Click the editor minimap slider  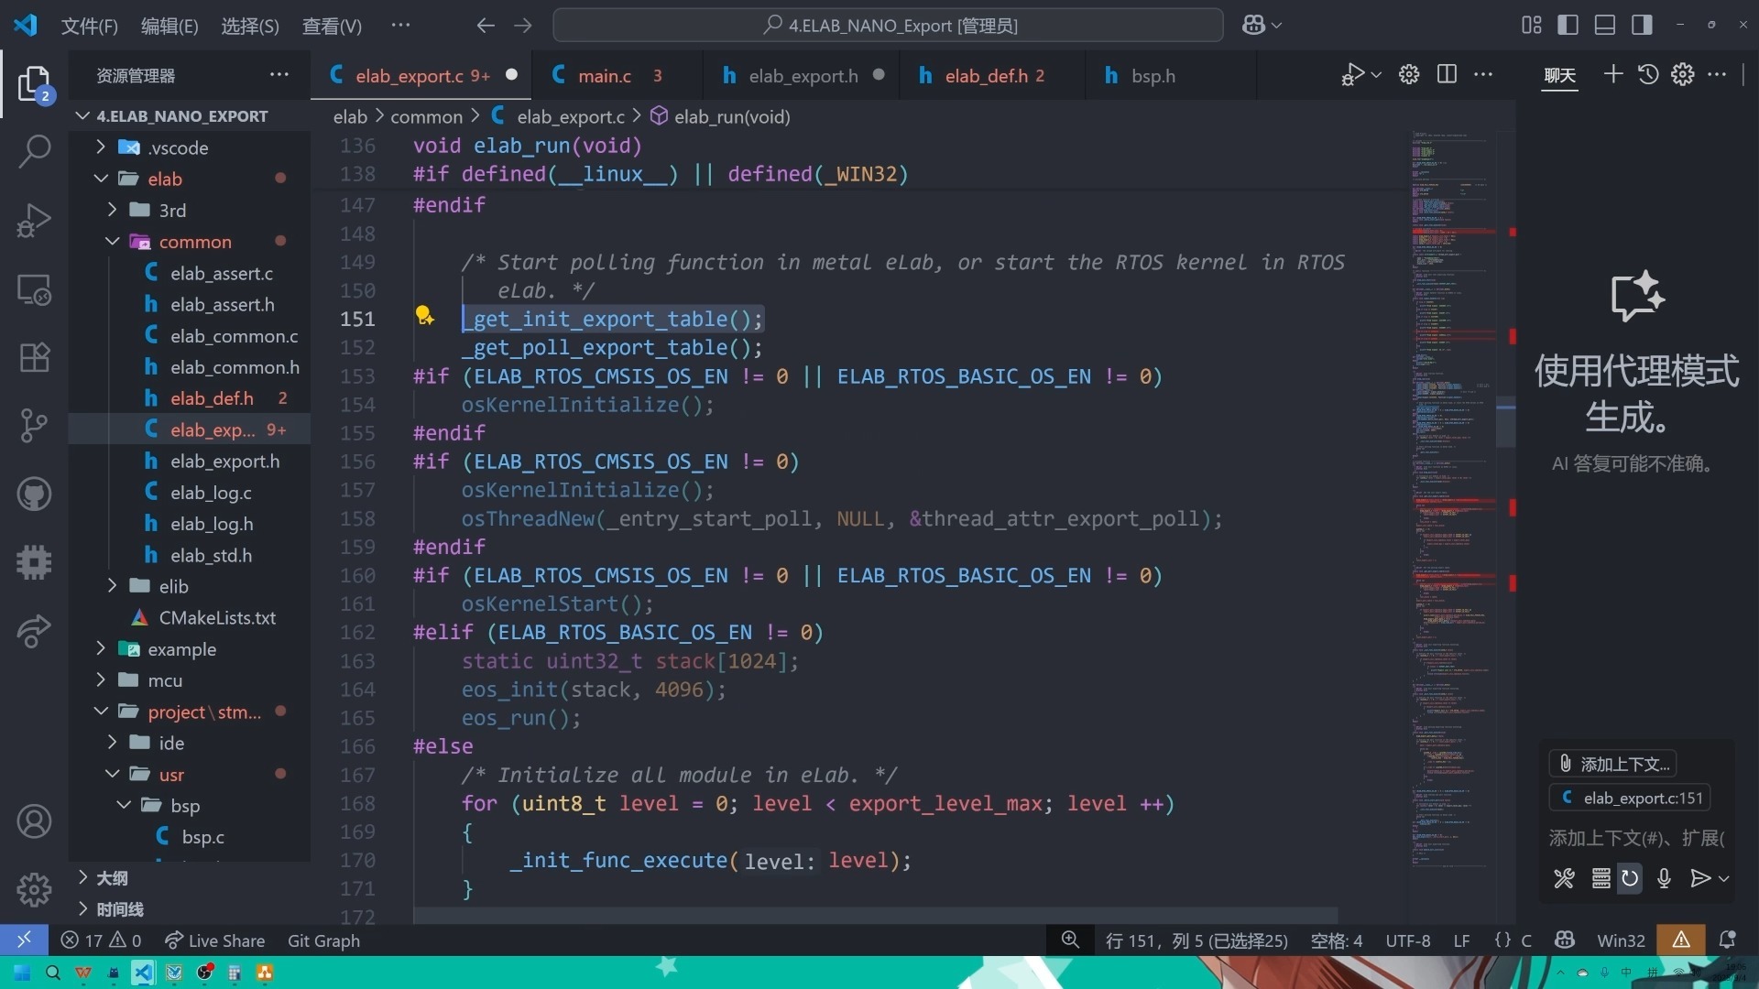point(1505,421)
